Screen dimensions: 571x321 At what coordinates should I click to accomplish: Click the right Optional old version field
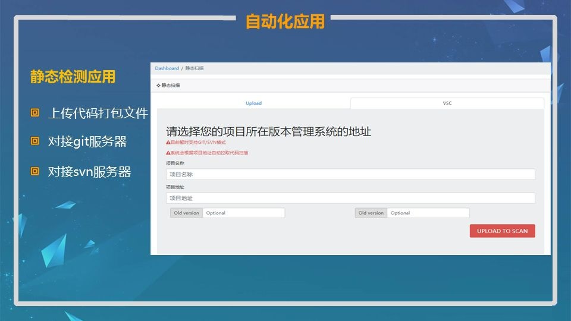[428, 213]
